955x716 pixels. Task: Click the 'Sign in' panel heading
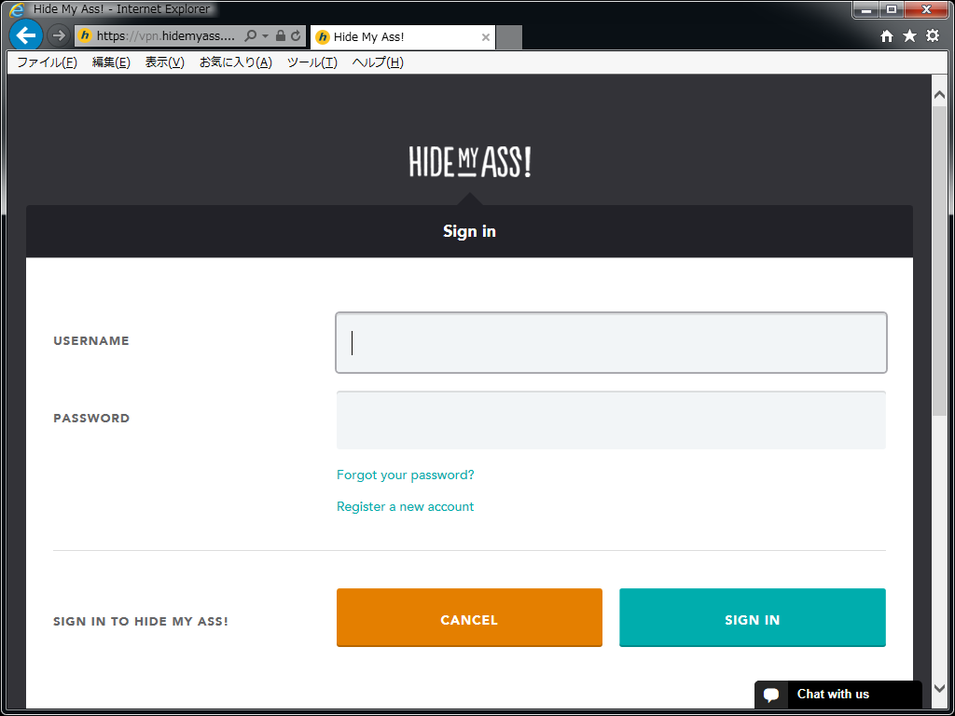click(x=470, y=231)
